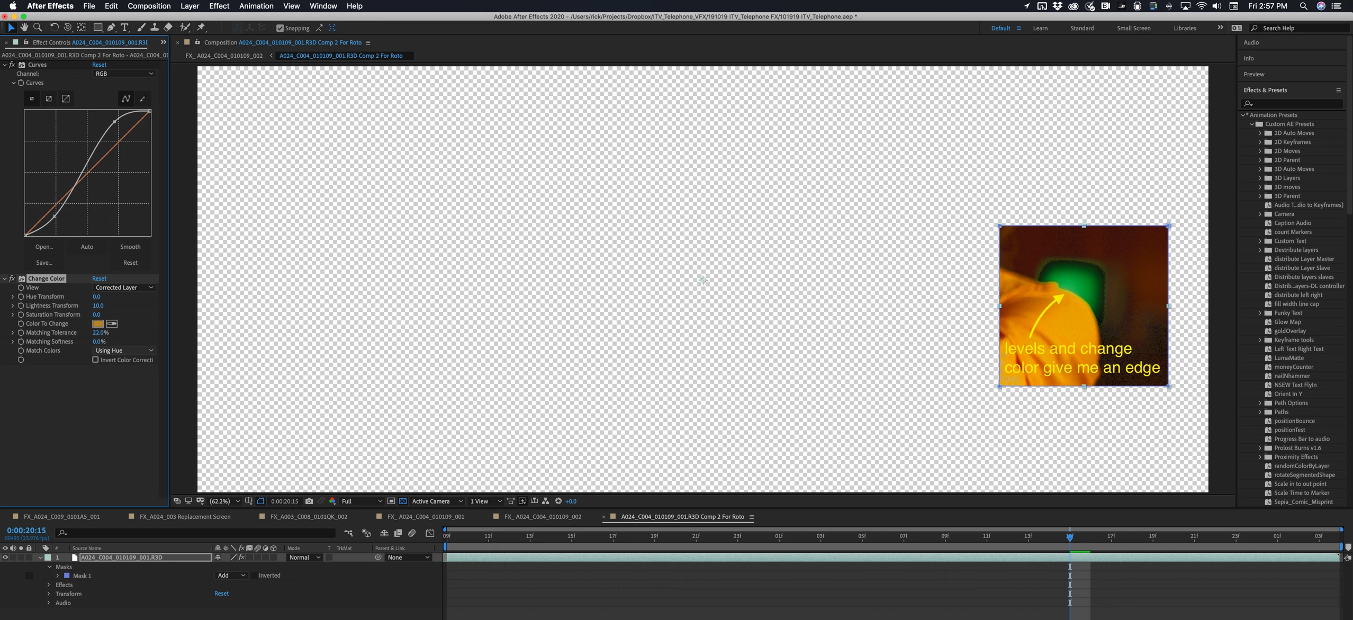
Task: Take snapshot with camera icon
Action: click(x=309, y=501)
